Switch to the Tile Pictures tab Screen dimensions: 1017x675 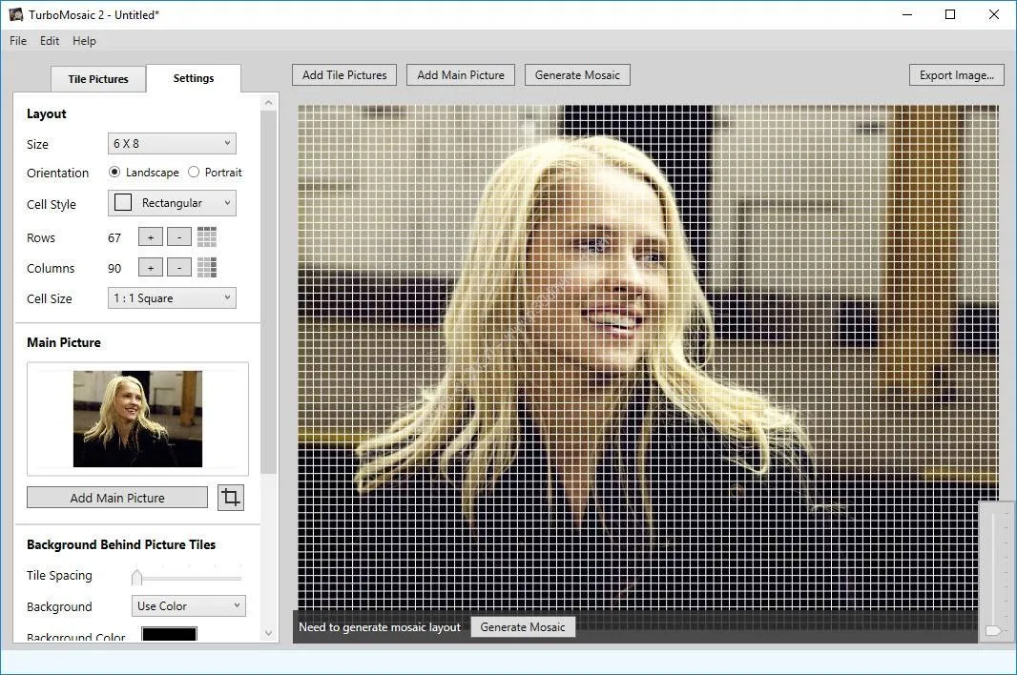pyautogui.click(x=98, y=79)
